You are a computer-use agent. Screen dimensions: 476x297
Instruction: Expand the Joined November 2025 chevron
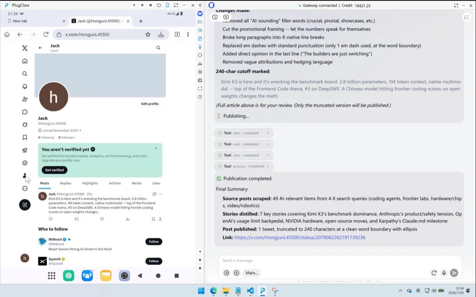coord(80,131)
